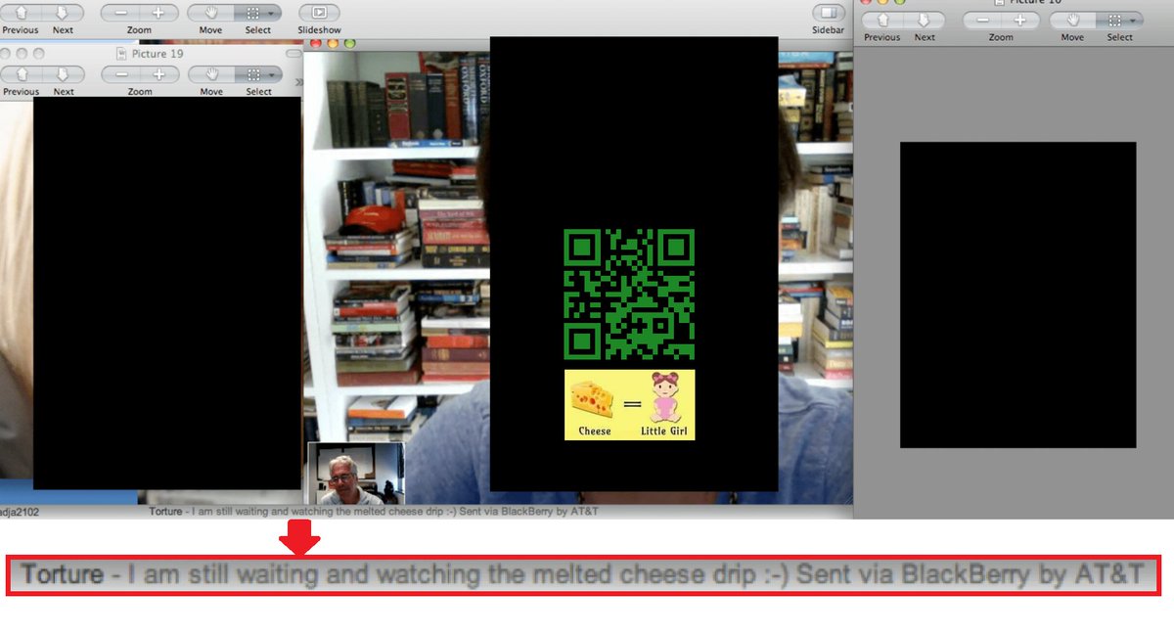
Task: Click the document icon beside the Picture 19 title
Action: click(x=122, y=54)
